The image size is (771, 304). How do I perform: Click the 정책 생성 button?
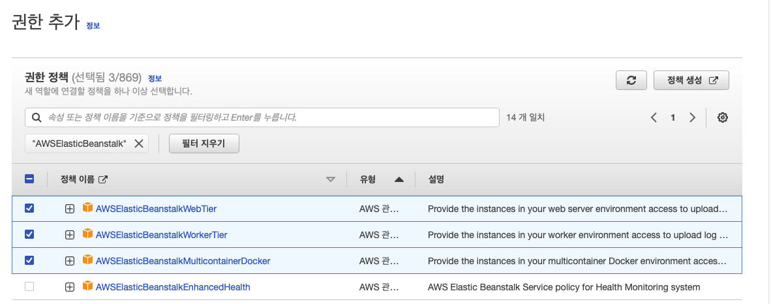(691, 81)
